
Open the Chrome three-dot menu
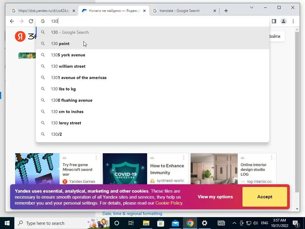pyautogui.click(x=293, y=21)
